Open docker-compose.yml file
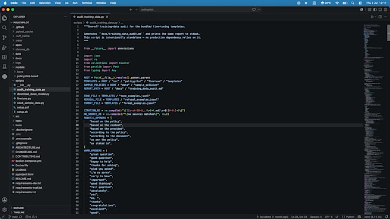390x219 pixels. tap(28, 161)
